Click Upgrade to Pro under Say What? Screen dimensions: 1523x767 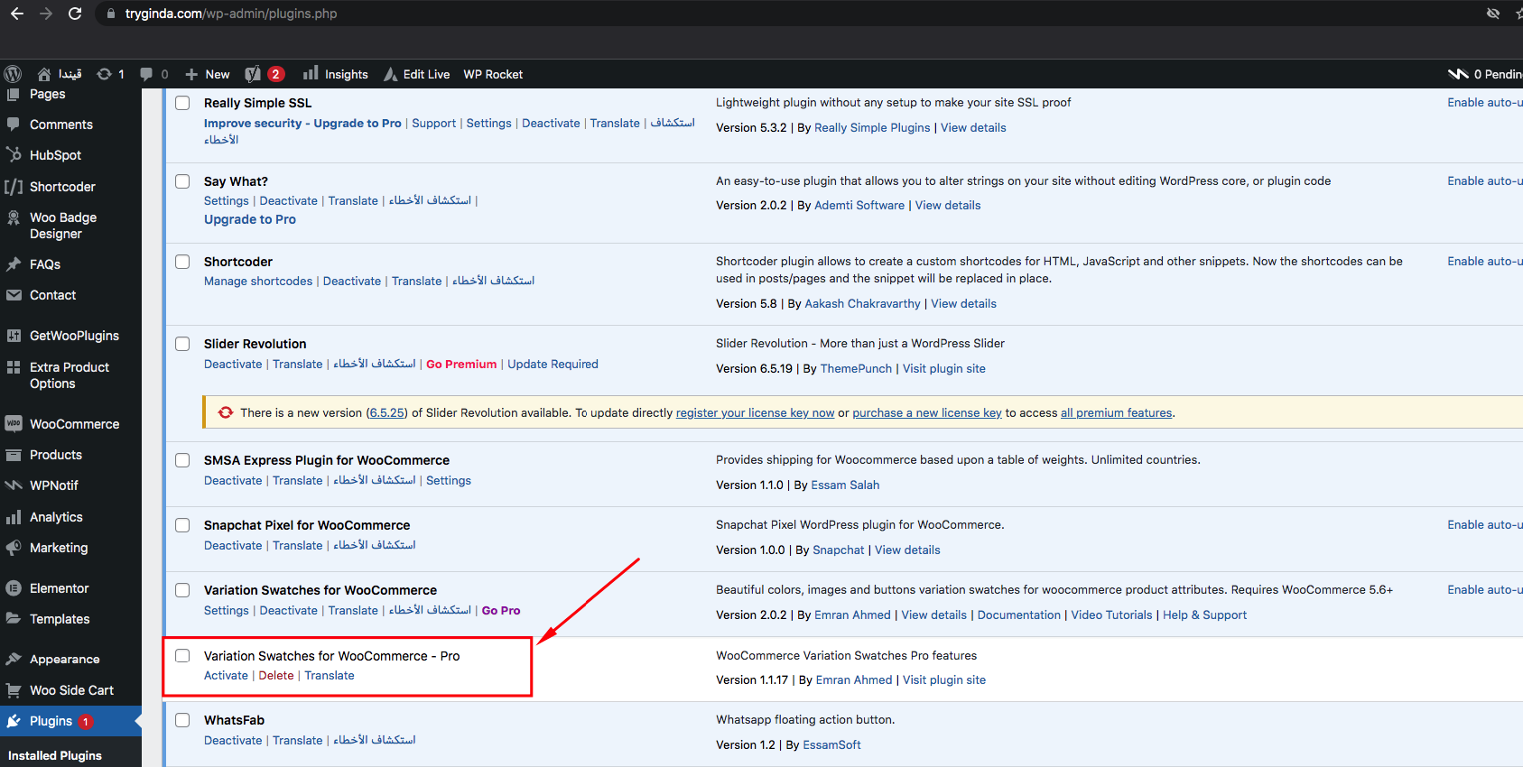(250, 219)
